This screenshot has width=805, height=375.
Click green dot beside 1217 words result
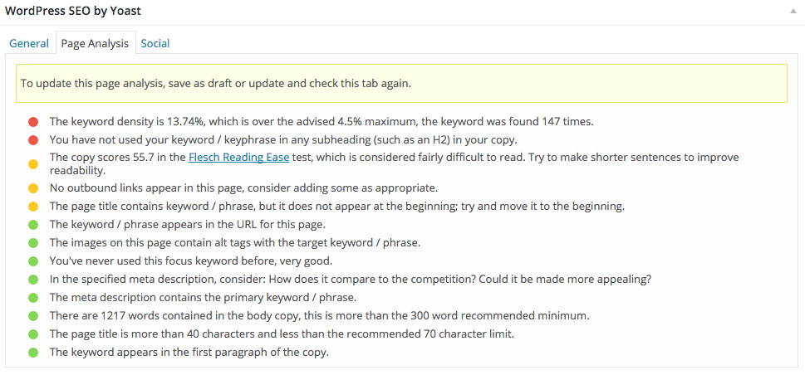[33, 316]
